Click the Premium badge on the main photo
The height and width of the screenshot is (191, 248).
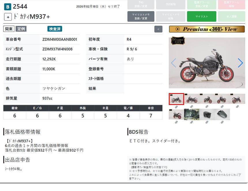point(178,40)
